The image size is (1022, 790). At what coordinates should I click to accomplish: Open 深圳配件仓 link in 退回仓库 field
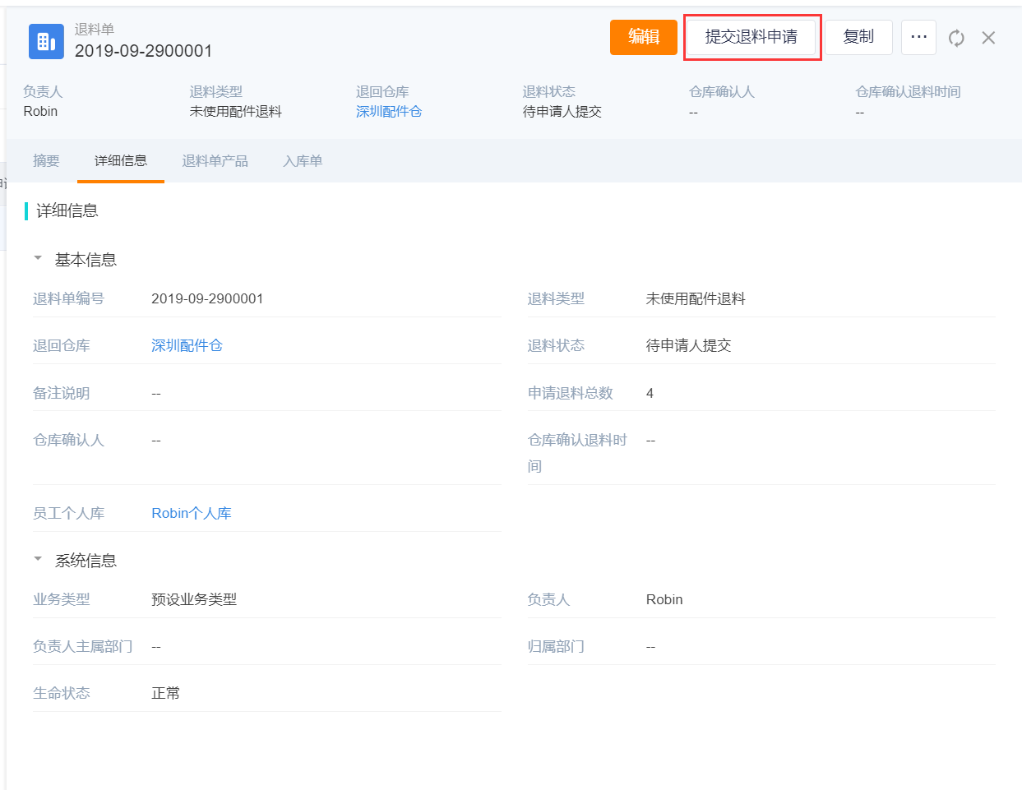[187, 346]
